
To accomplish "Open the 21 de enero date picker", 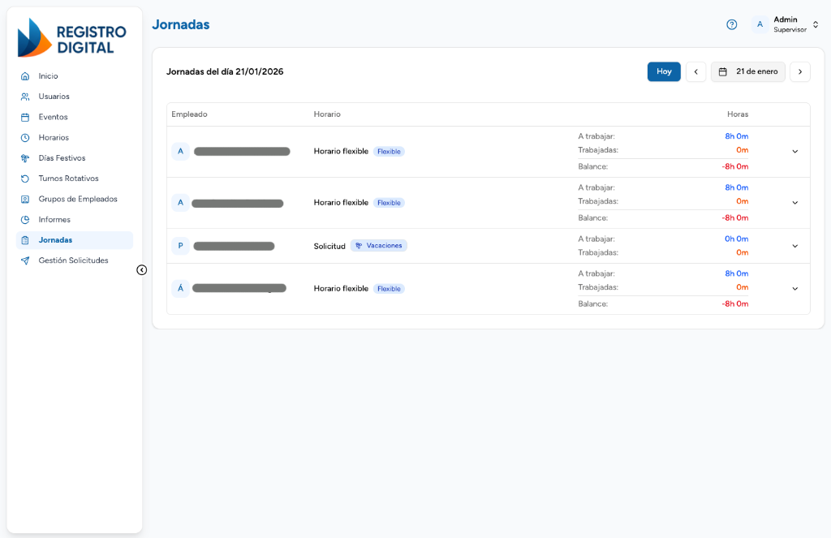I will (747, 71).
